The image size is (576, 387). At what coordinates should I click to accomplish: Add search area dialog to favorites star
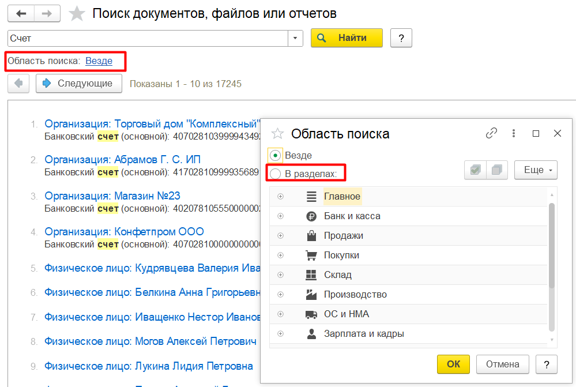click(x=278, y=134)
